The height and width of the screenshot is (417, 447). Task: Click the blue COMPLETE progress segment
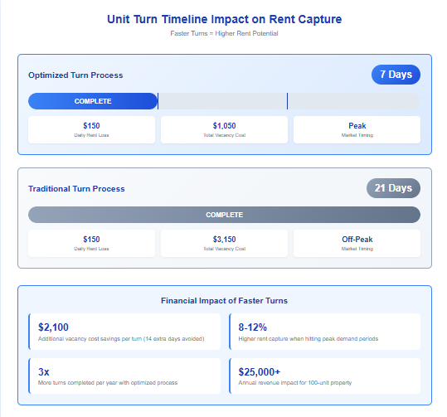pos(93,101)
